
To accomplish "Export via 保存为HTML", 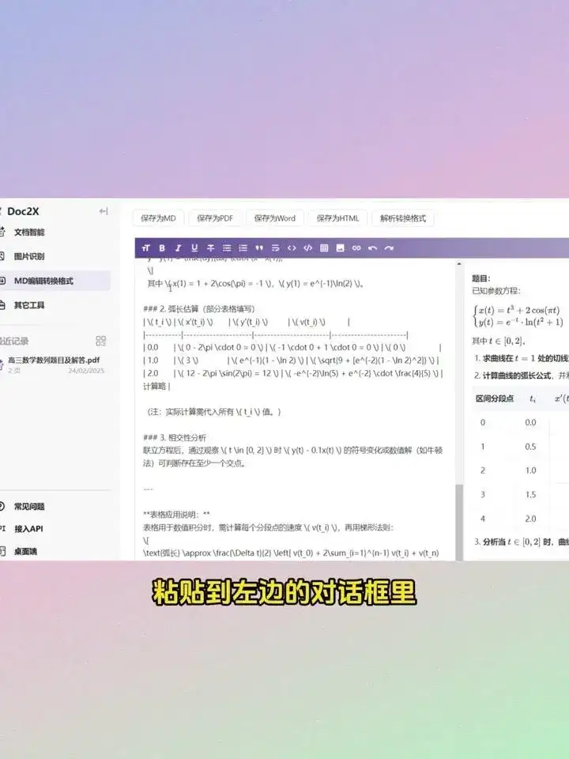I will tap(337, 218).
